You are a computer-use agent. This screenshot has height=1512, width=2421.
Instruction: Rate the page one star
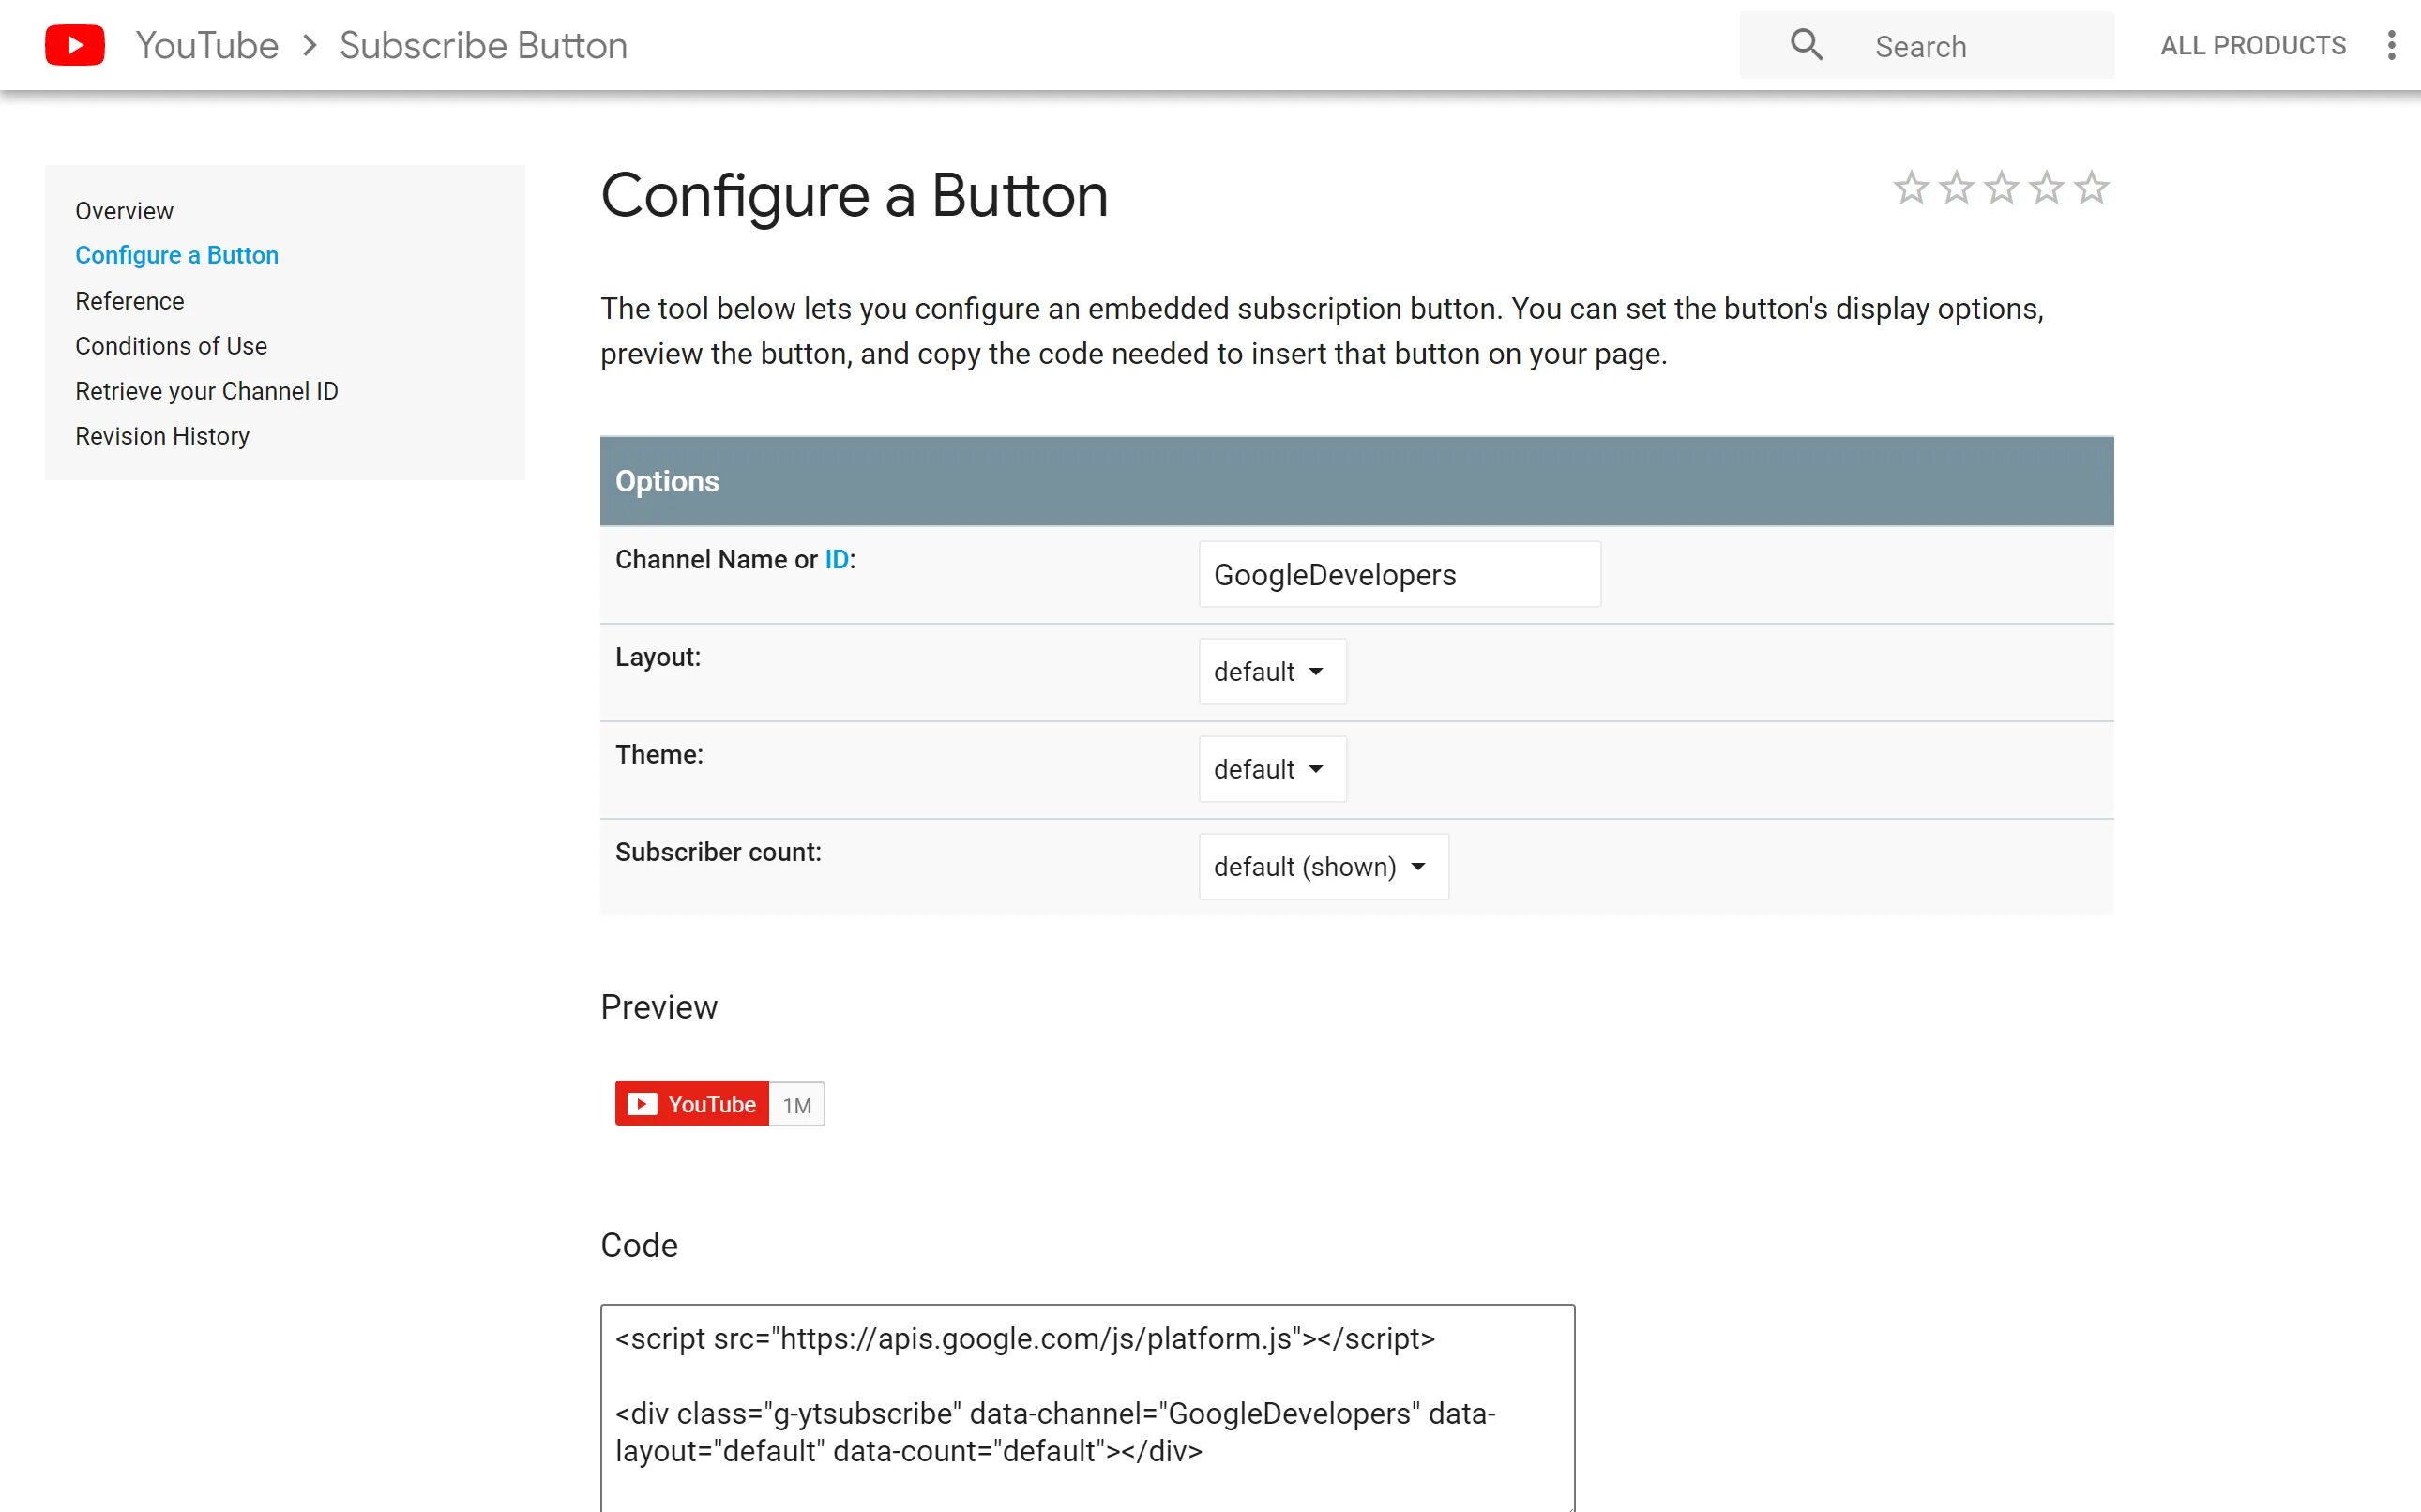click(x=1911, y=188)
